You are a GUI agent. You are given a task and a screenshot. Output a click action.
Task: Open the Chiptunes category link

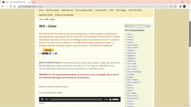pyautogui.click(x=131, y=50)
